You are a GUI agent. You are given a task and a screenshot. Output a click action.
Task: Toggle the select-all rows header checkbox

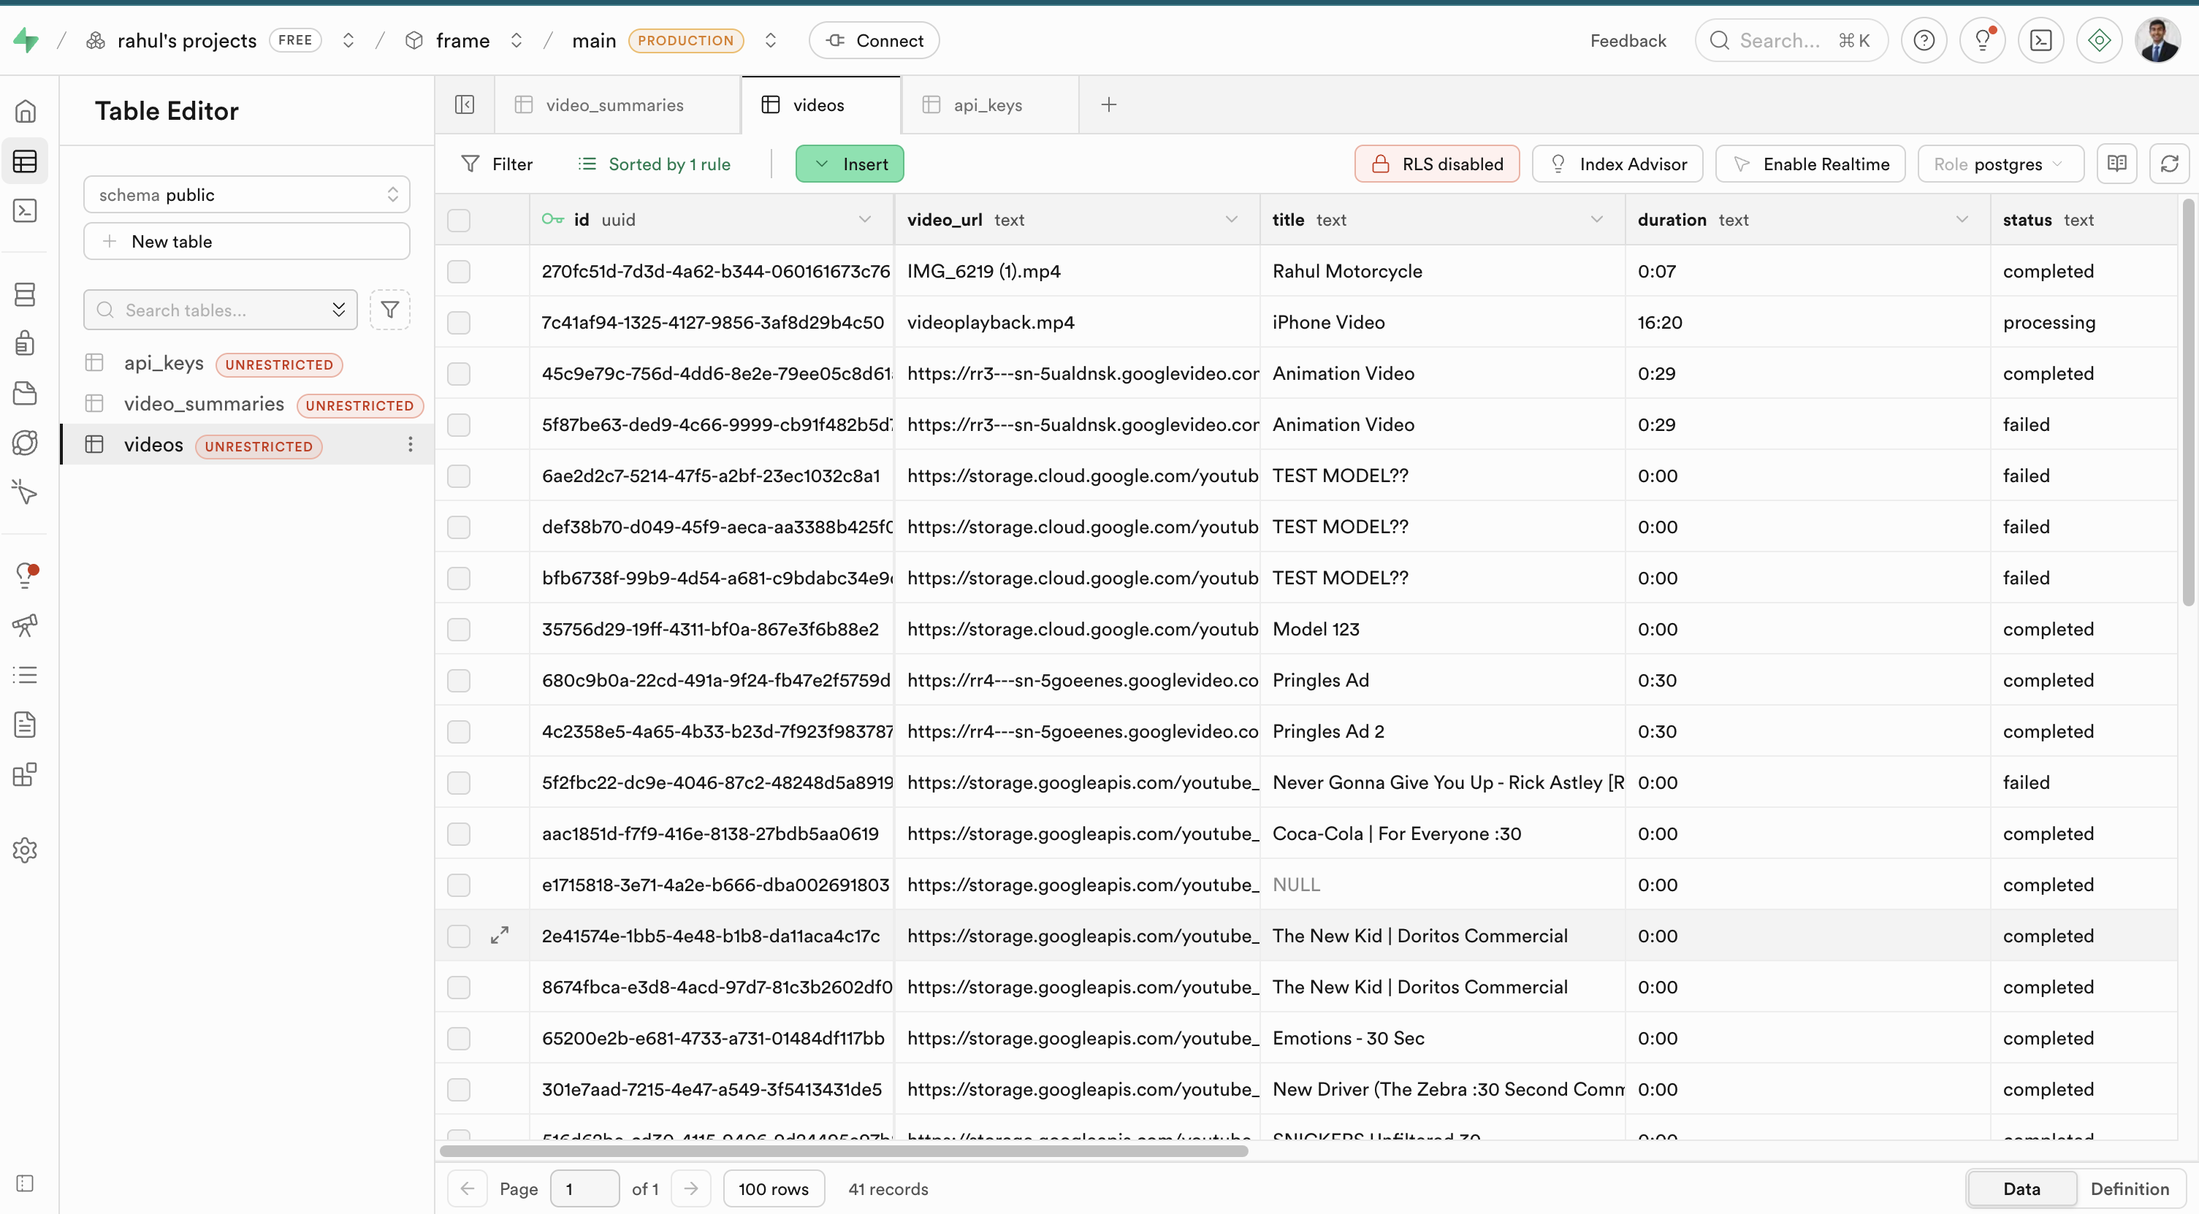tap(458, 221)
